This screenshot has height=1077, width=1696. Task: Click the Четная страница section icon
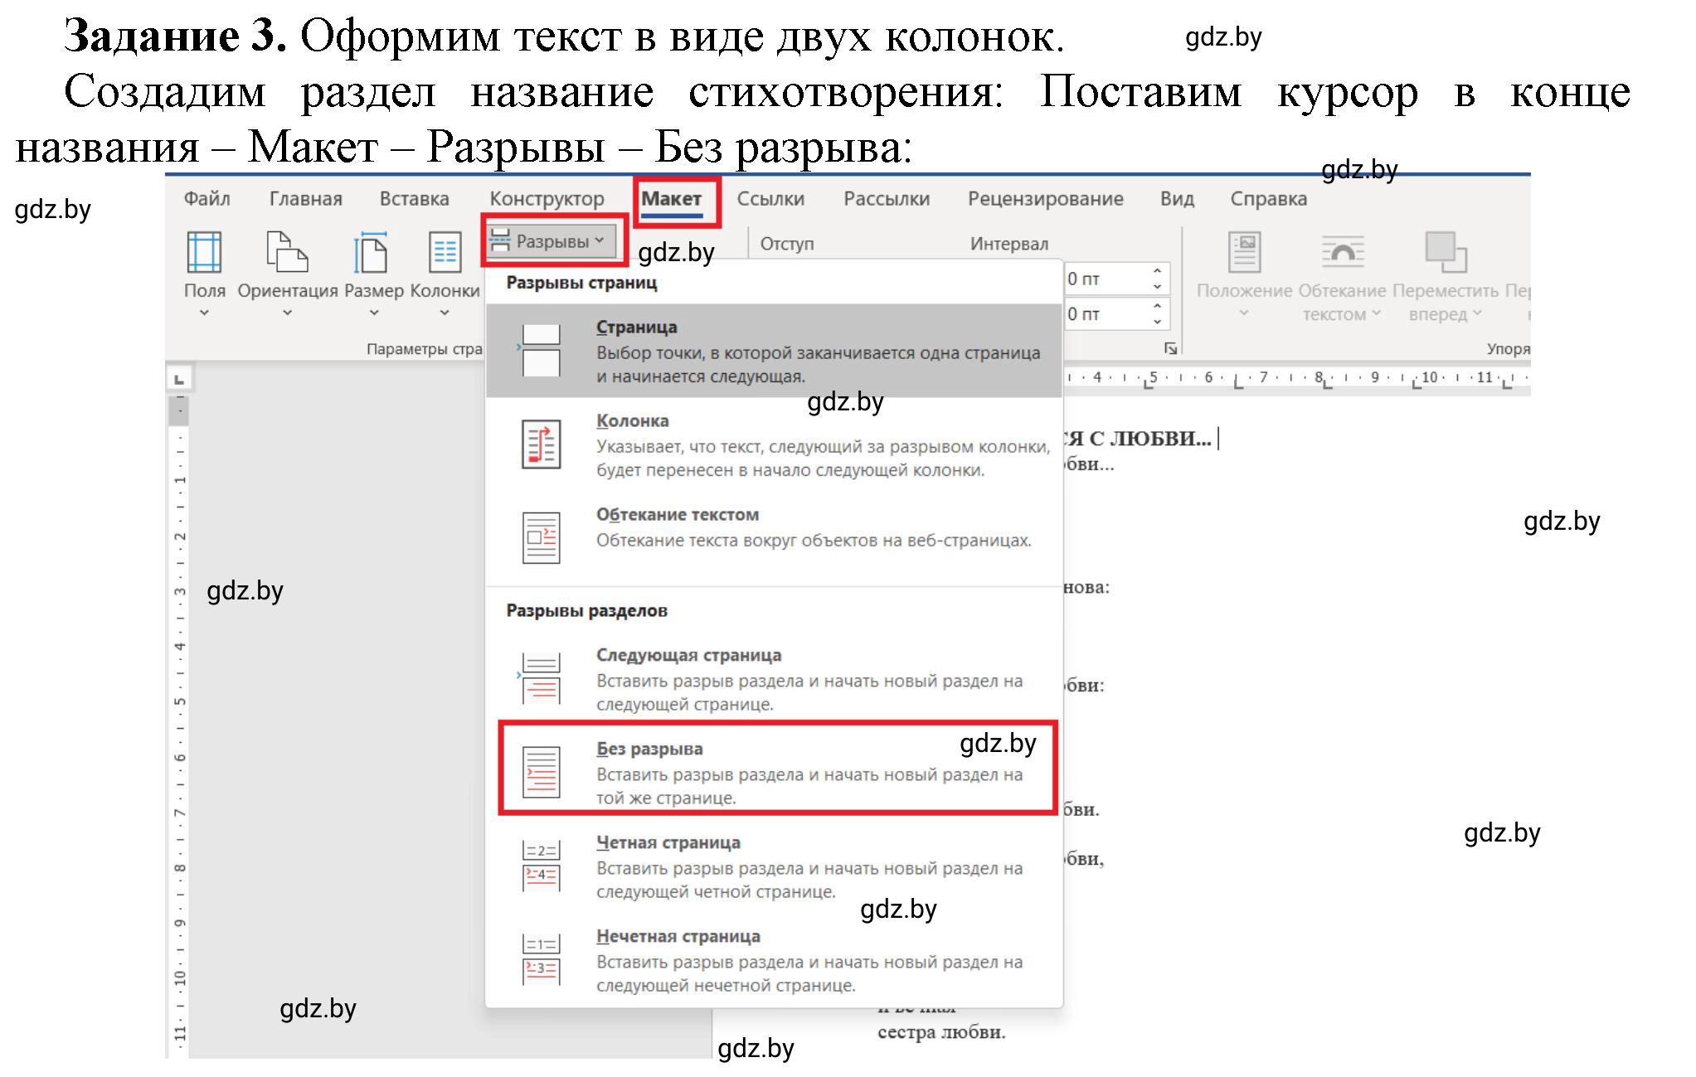541,866
